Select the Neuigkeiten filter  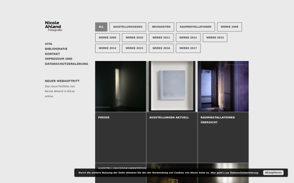point(161,27)
